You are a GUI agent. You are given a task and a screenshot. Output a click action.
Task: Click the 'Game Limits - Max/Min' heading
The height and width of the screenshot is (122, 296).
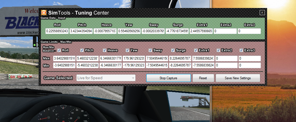click(56, 42)
